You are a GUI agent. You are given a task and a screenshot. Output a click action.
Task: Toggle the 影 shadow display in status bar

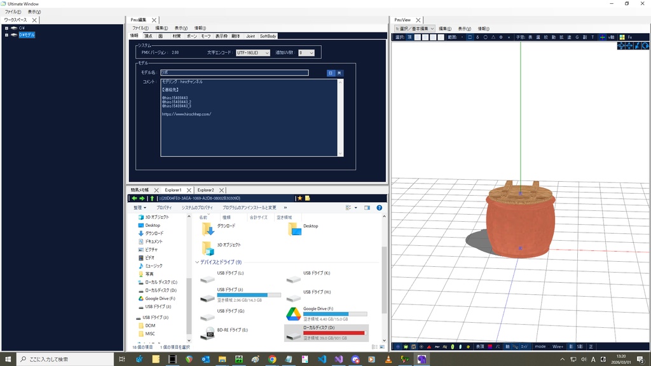[x=570, y=348]
